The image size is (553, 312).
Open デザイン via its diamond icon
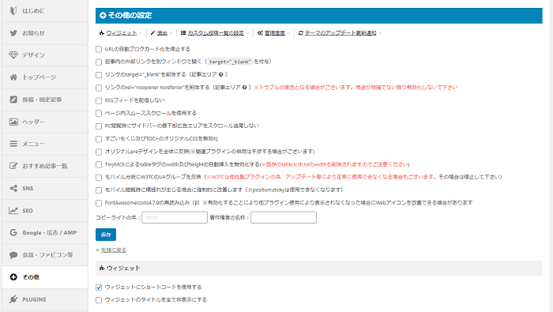point(13,55)
